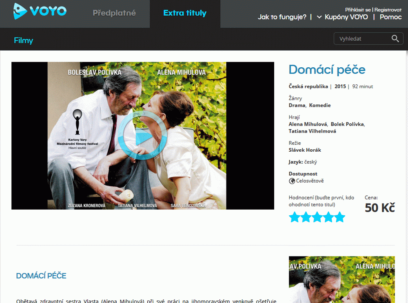Screen dimensions: 408x303
Task: Open the Kupóny VOYO menu
Action: [346, 17]
